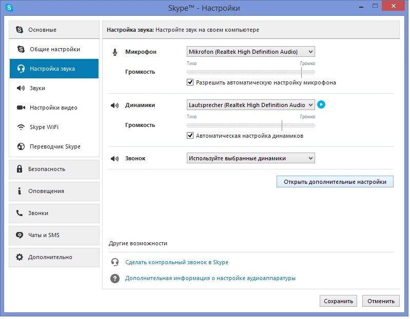Select Настройка звука in the sidebar
This screenshot has width=410, height=319.
click(54, 69)
